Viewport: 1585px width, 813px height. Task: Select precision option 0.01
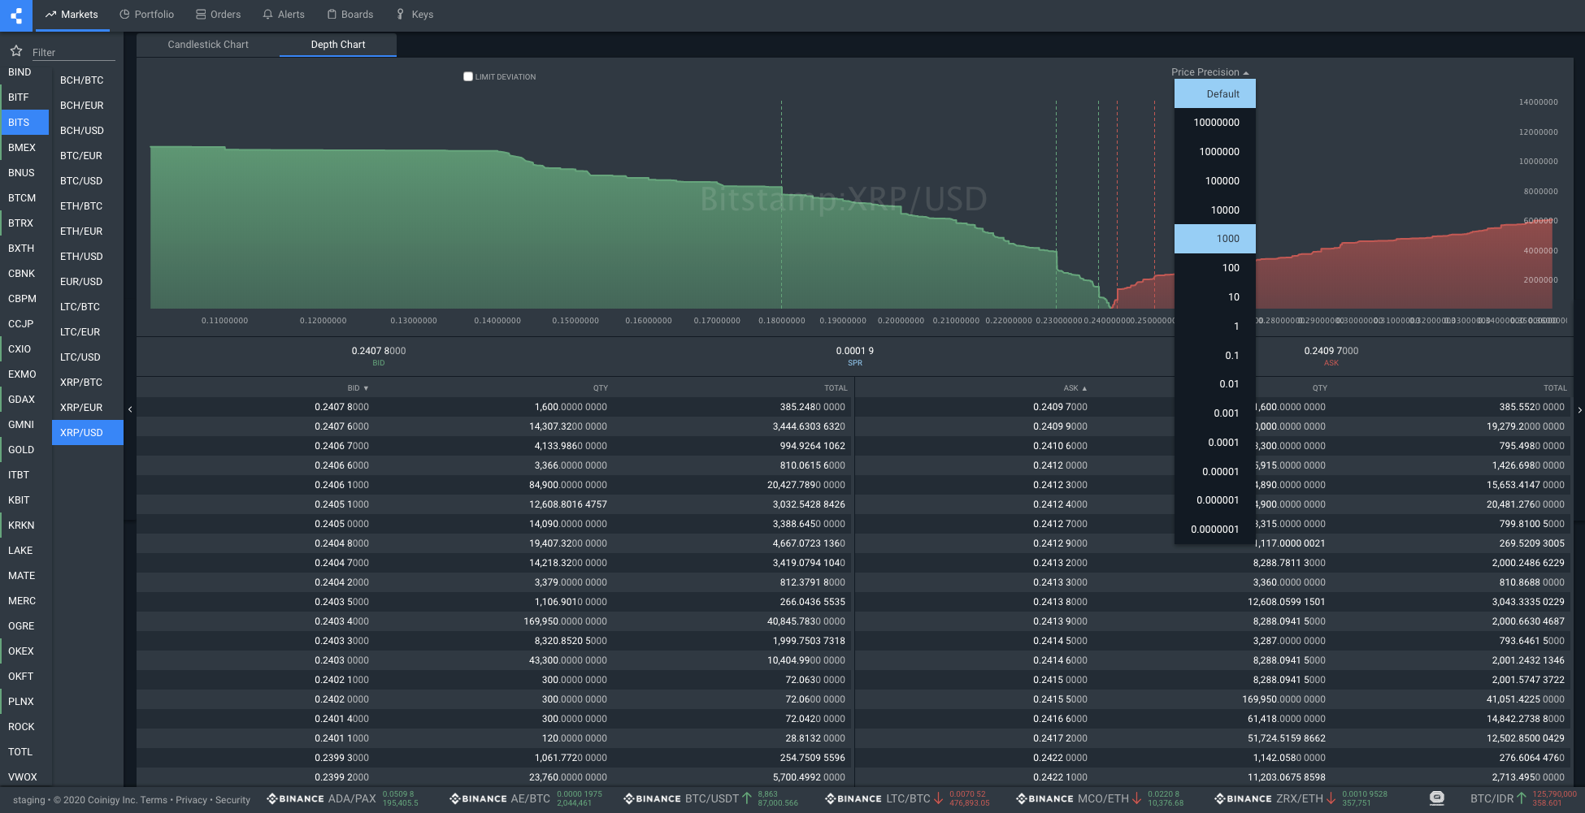(x=1215, y=384)
